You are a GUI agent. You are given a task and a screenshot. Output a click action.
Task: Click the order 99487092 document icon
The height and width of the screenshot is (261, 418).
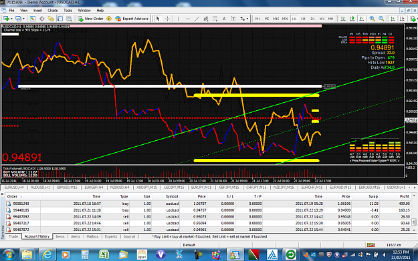[x=9, y=216]
